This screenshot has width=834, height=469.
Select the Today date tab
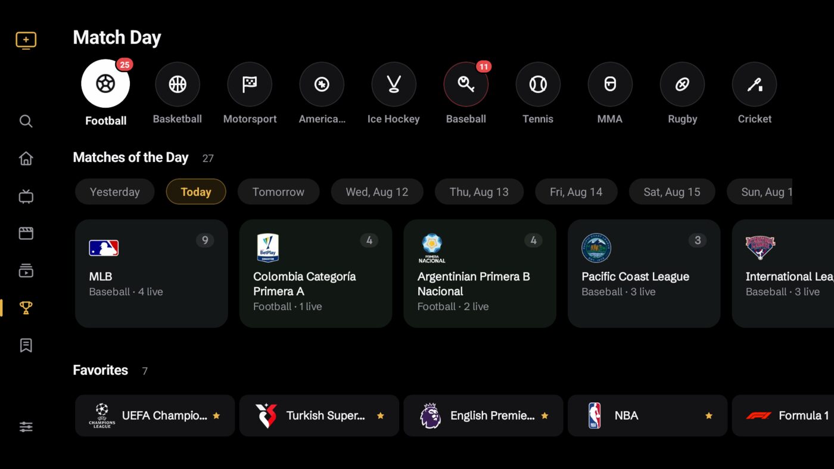click(196, 192)
